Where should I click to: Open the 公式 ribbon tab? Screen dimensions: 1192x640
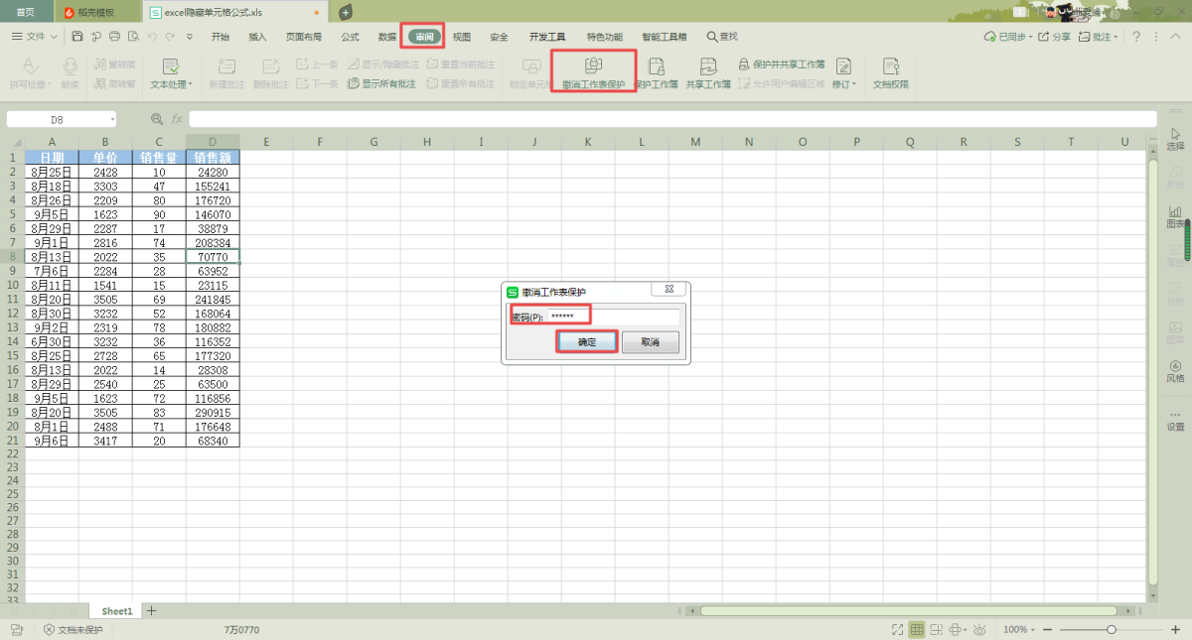click(350, 37)
